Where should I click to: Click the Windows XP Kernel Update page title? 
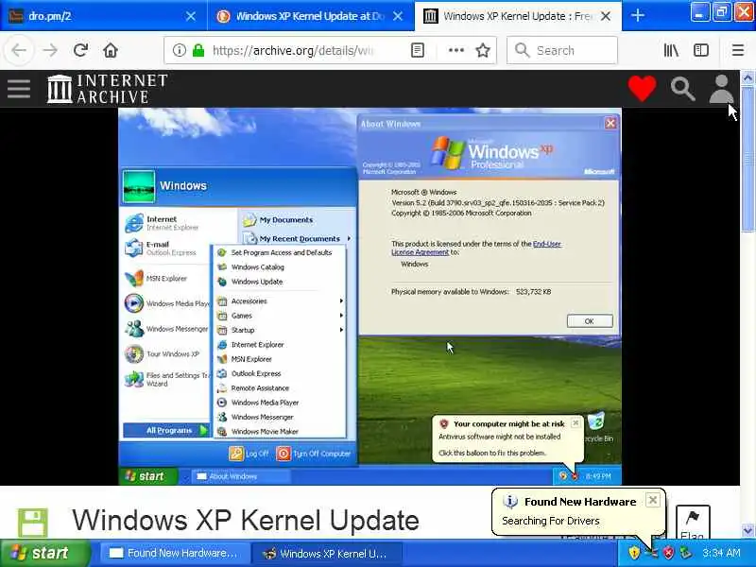(x=246, y=521)
